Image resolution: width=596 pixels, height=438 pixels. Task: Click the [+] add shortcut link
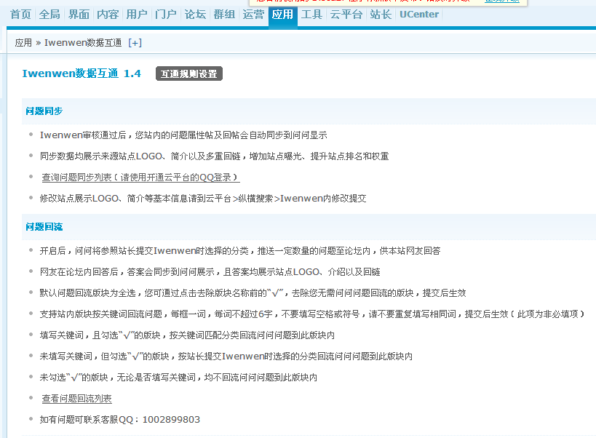tap(135, 42)
